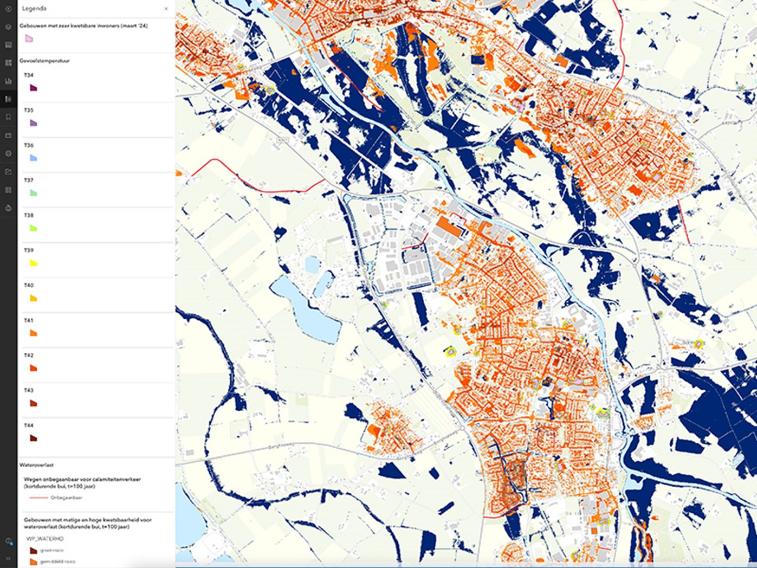Open the Charts panel icon

[x=8, y=81]
